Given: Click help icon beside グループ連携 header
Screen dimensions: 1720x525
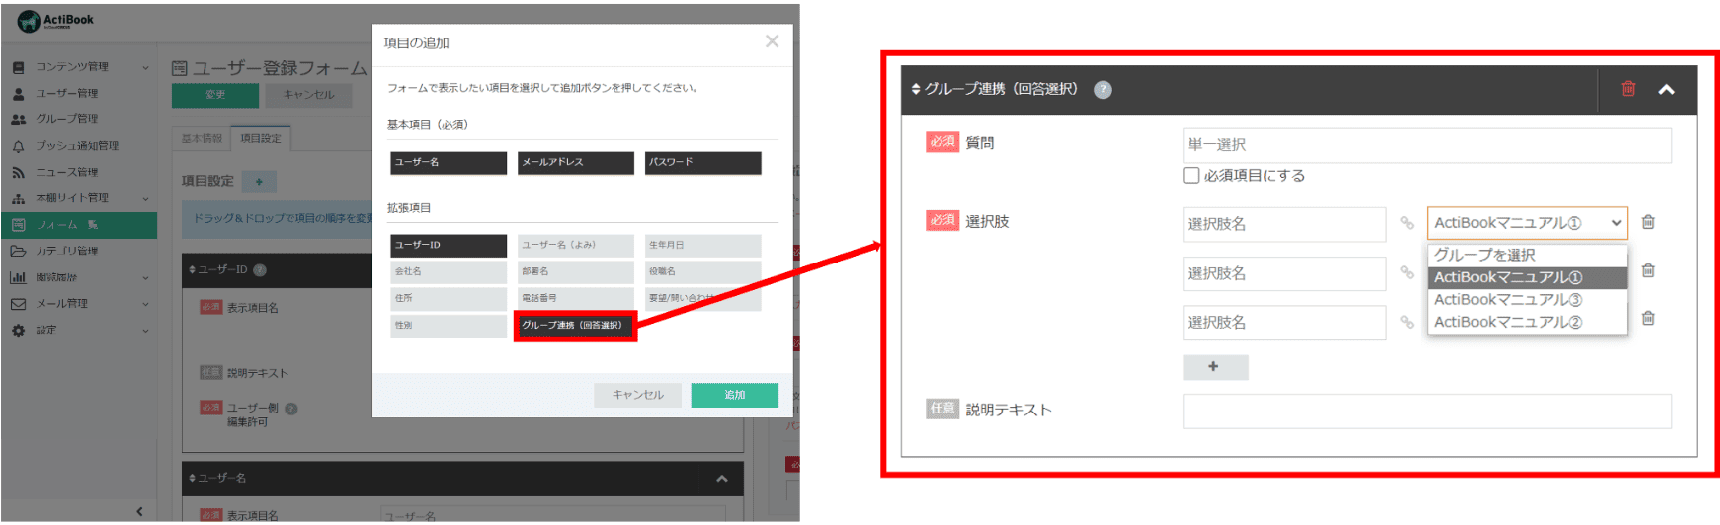Looking at the screenshot, I should click(x=1103, y=90).
